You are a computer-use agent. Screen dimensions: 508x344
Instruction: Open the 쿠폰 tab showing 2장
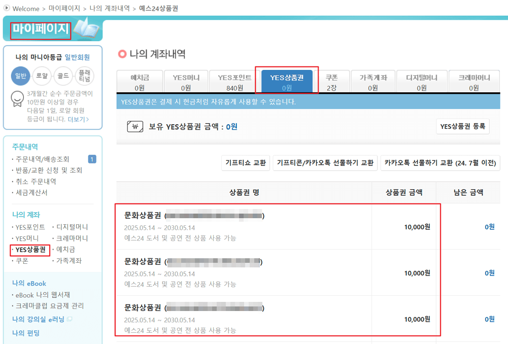coord(332,80)
